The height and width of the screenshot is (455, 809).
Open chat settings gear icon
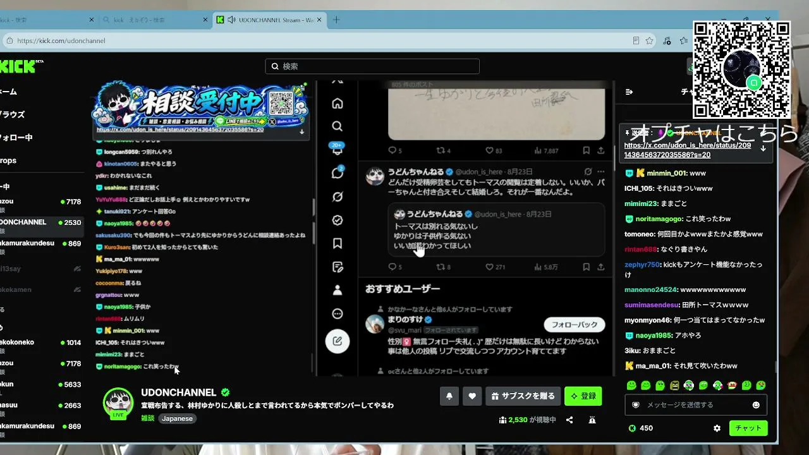(x=717, y=428)
